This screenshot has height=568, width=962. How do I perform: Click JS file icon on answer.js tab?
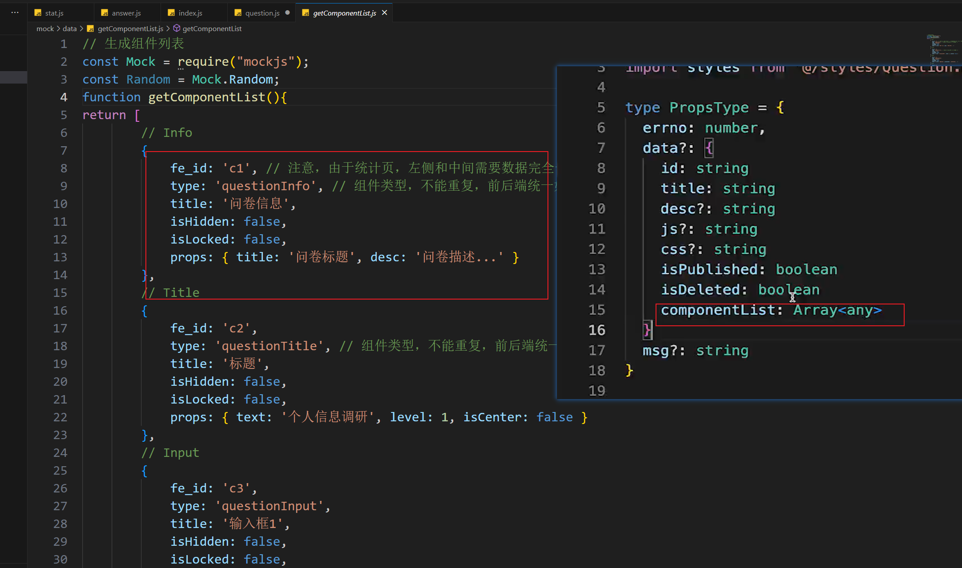(105, 13)
